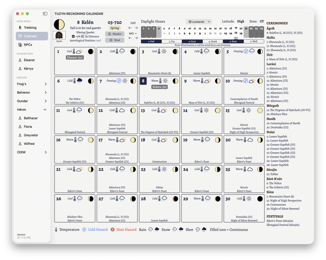This screenshot has height=260, width=326.
Task: Collapse the Héron group
Action: pyautogui.click(x=45, y=109)
